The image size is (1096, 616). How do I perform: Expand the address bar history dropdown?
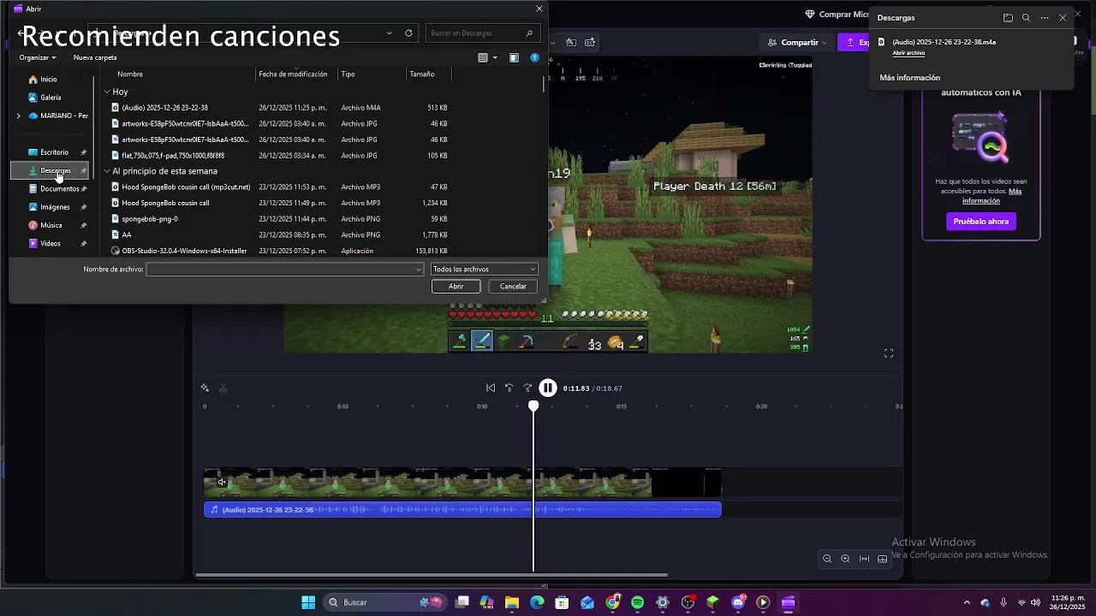click(390, 33)
